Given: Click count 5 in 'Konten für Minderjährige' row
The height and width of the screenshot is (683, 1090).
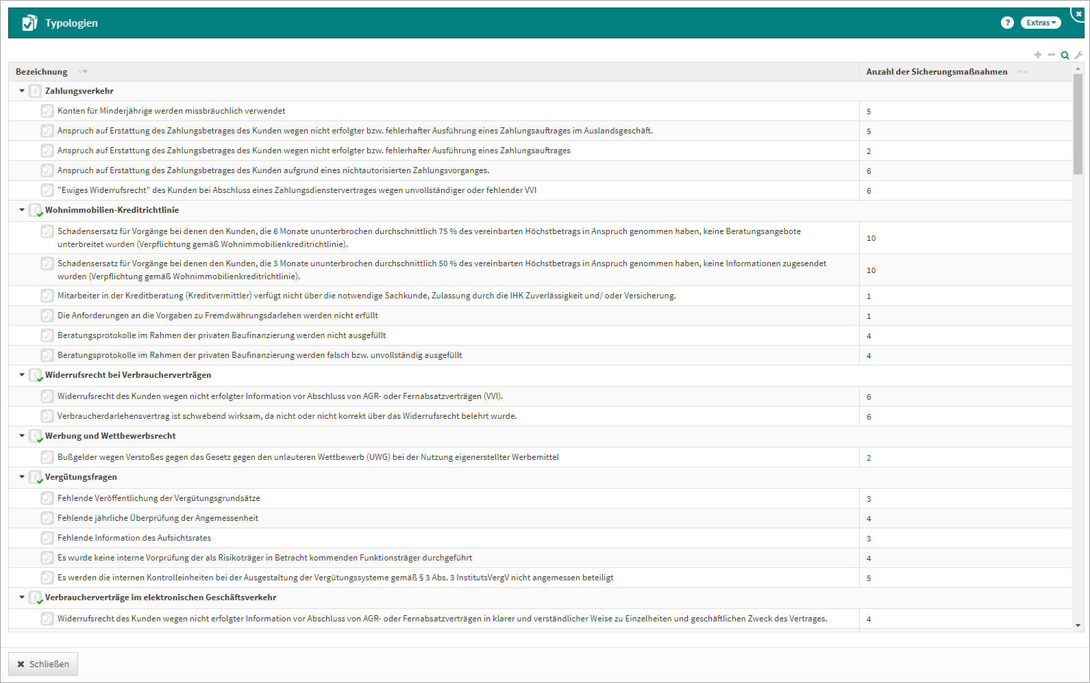Looking at the screenshot, I should click(x=869, y=112).
